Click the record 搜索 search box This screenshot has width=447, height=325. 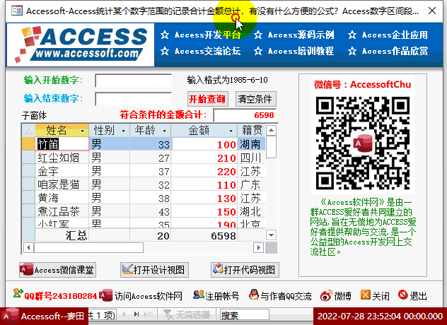[245, 315]
